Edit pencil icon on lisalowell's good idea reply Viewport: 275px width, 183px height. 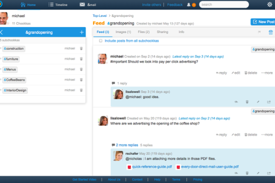point(258,102)
